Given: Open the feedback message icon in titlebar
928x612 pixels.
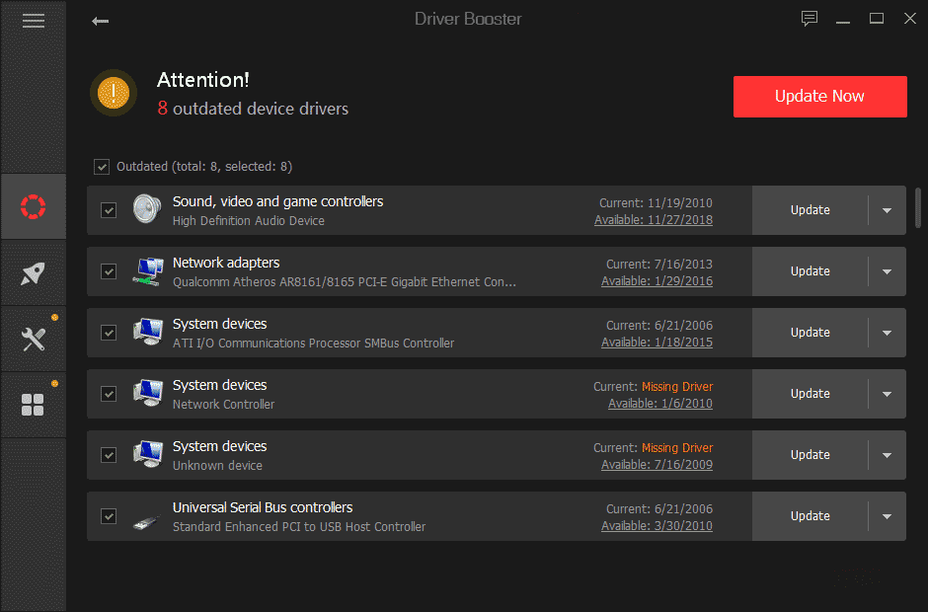Looking at the screenshot, I should [x=810, y=18].
